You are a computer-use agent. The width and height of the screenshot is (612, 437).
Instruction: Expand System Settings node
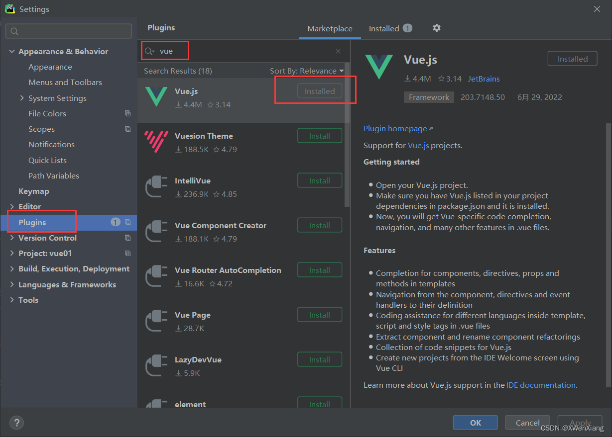22,98
